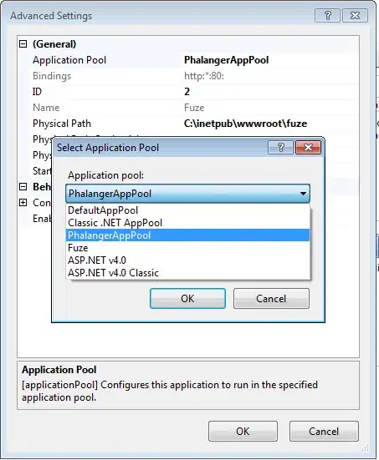Cancel the Select Application Pool dialog

[x=271, y=298]
